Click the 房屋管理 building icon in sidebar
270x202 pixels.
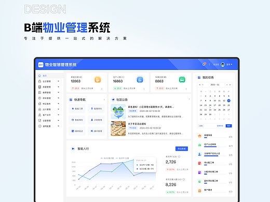click(x=39, y=87)
